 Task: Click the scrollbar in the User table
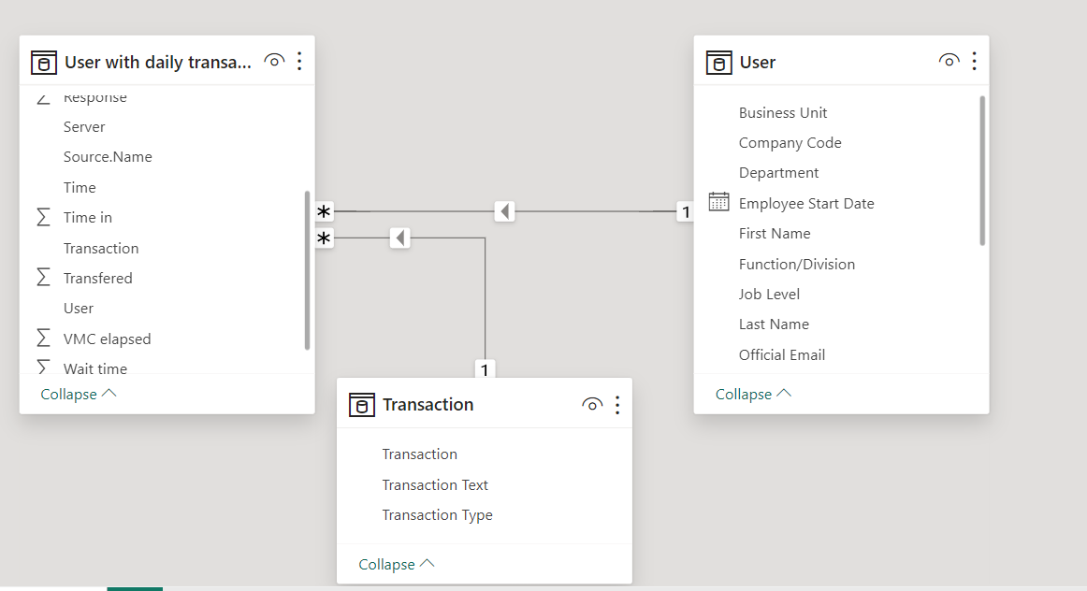click(982, 170)
